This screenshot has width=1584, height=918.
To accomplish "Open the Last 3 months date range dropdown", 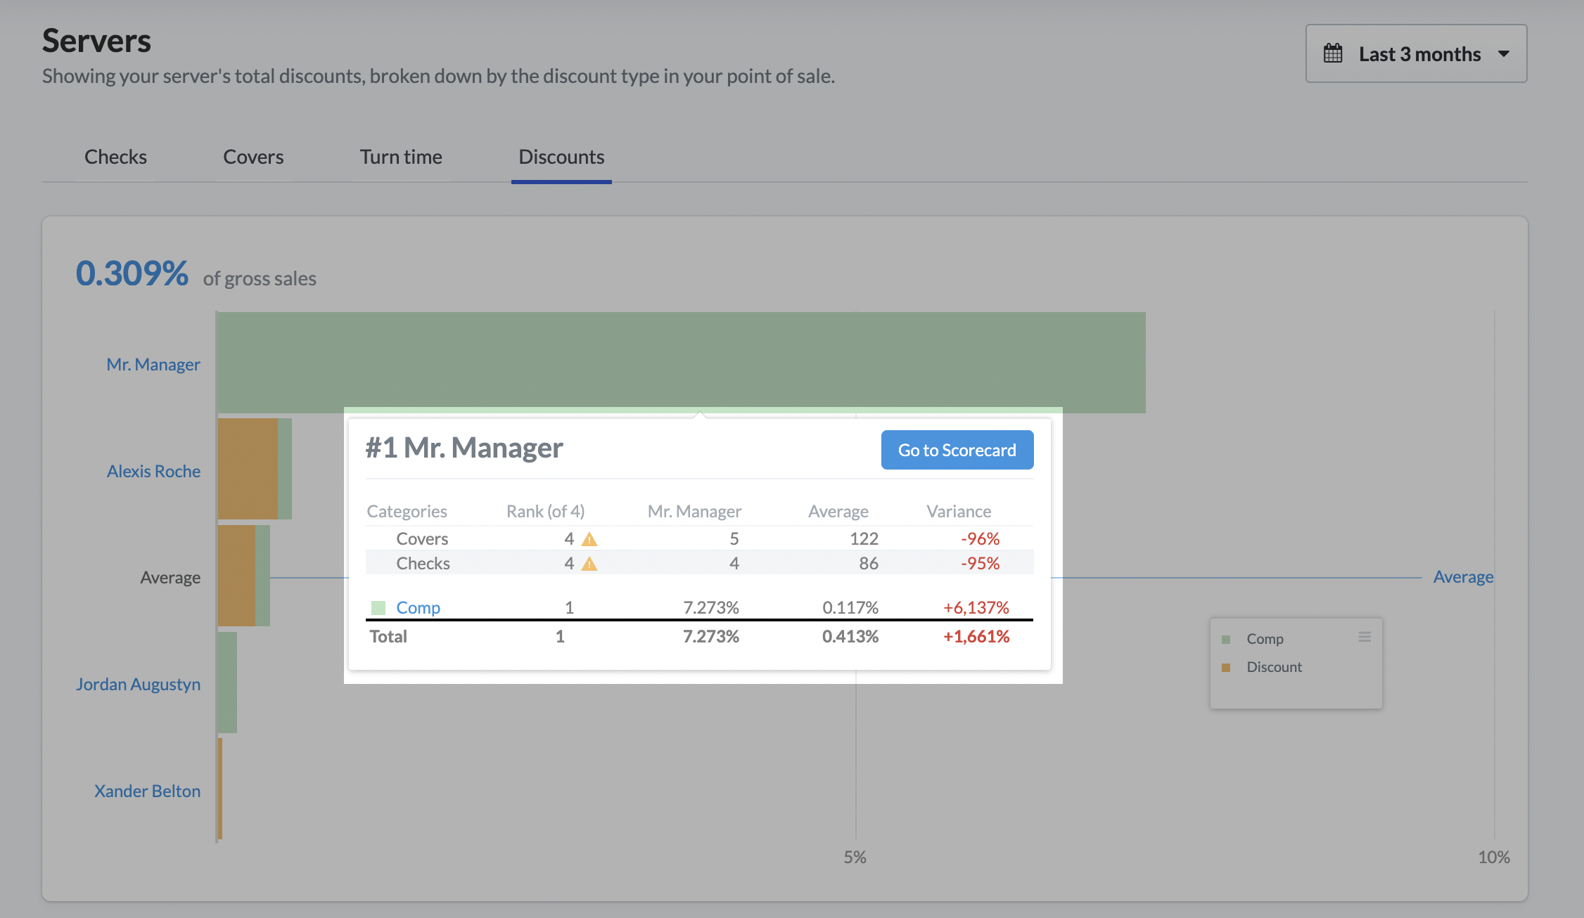I will coord(1416,54).
